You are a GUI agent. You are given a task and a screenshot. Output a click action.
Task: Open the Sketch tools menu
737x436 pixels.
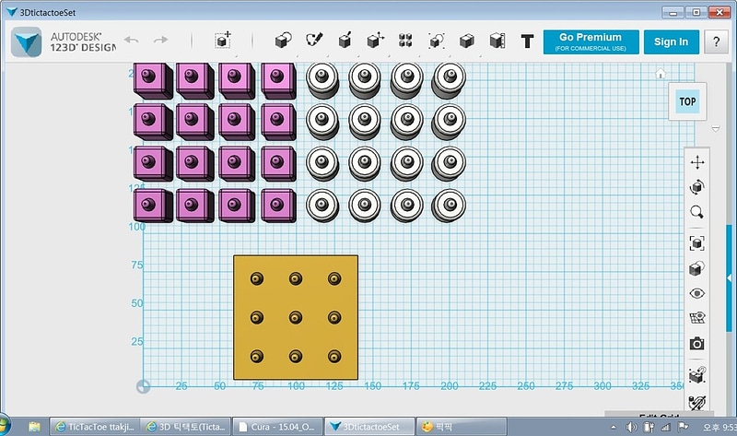click(314, 40)
